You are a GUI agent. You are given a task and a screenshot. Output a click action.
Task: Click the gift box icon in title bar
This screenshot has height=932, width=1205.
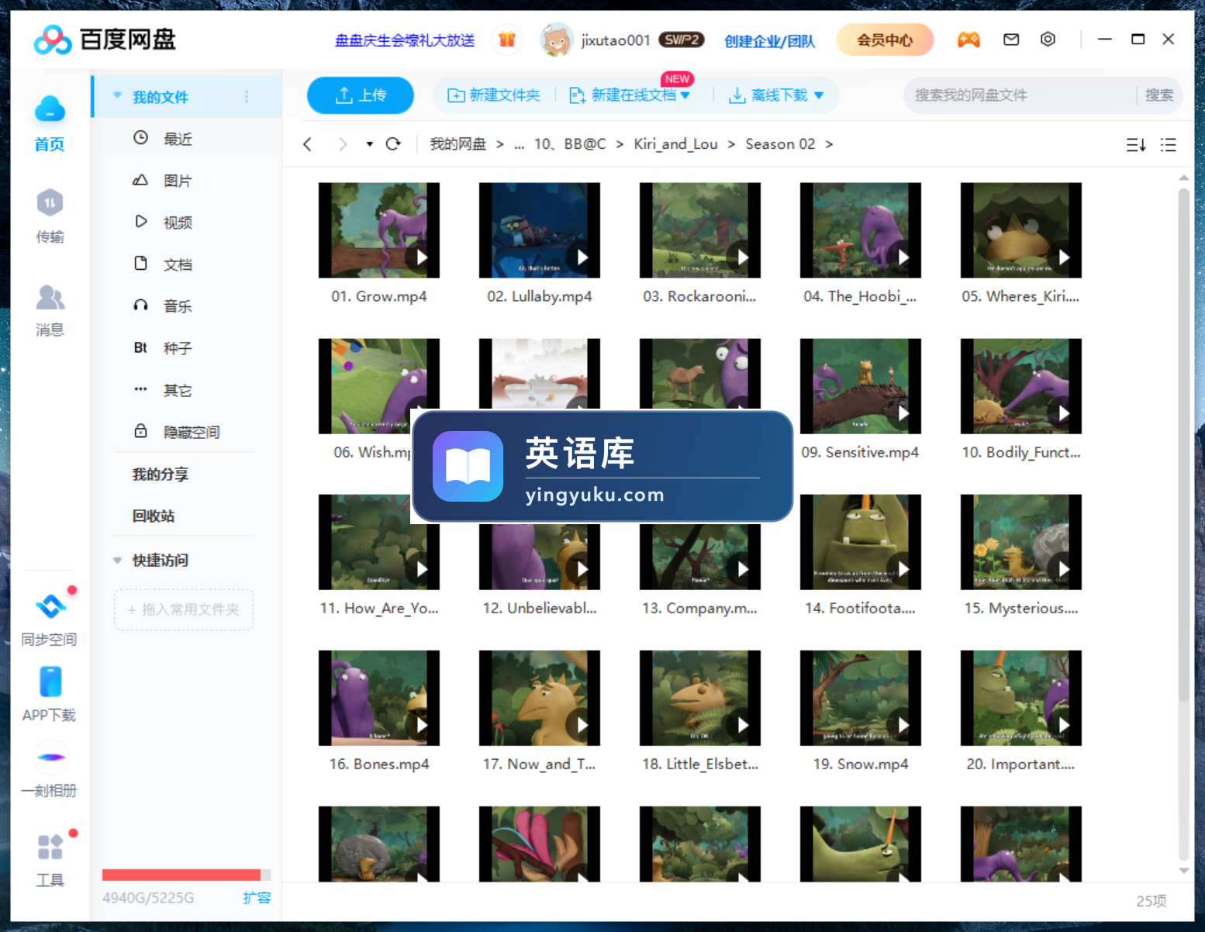click(x=507, y=40)
